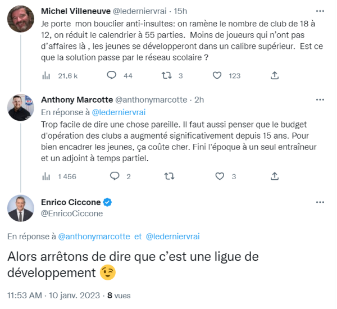The image size is (337, 309).
Task: Open the @EnricoCiccone handle link
Action: pos(72,213)
